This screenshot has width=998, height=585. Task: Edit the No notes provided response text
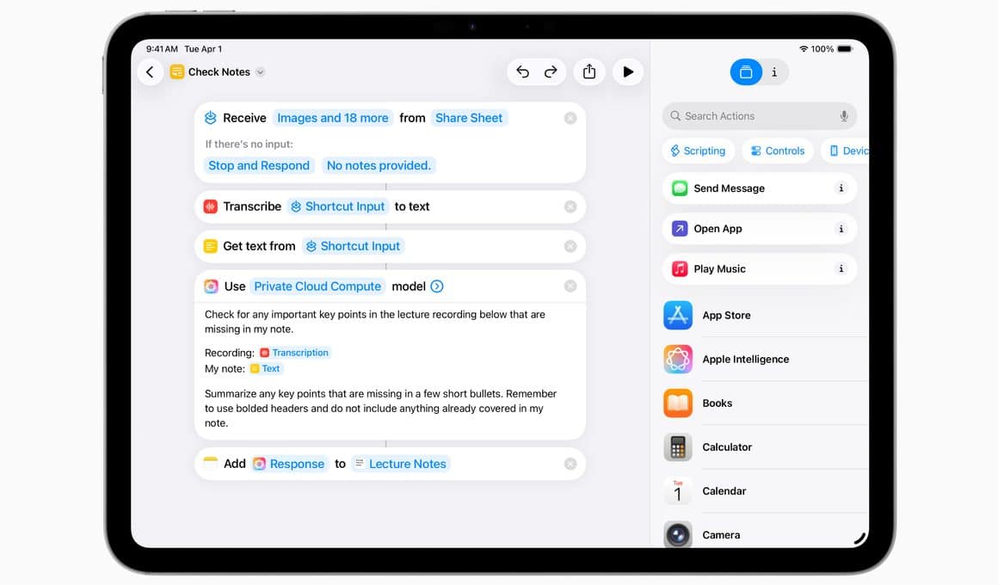point(379,165)
